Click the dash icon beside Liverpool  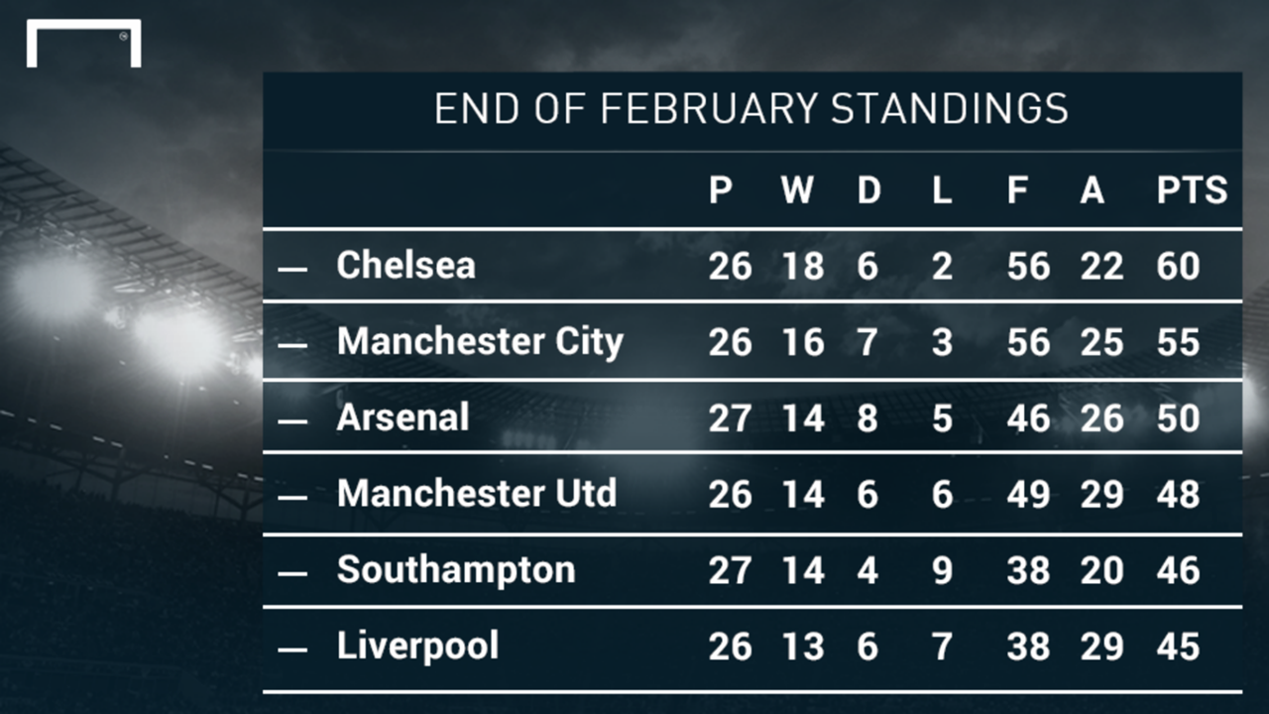coord(292,649)
